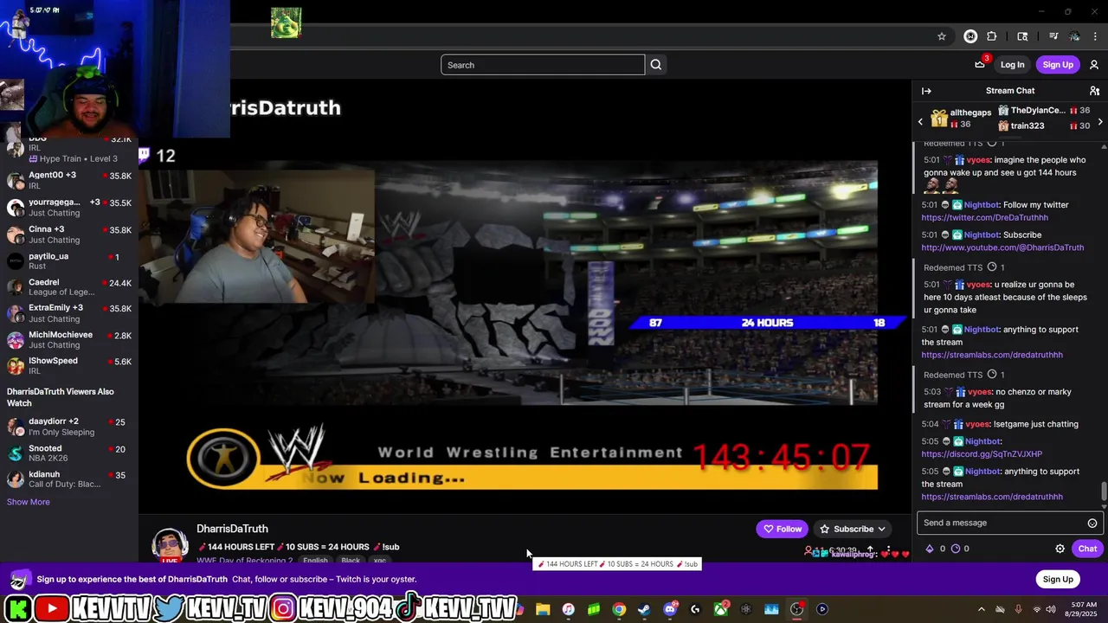Open daaydiorr channel in sidebar
The height and width of the screenshot is (623, 1108).
click(x=69, y=427)
